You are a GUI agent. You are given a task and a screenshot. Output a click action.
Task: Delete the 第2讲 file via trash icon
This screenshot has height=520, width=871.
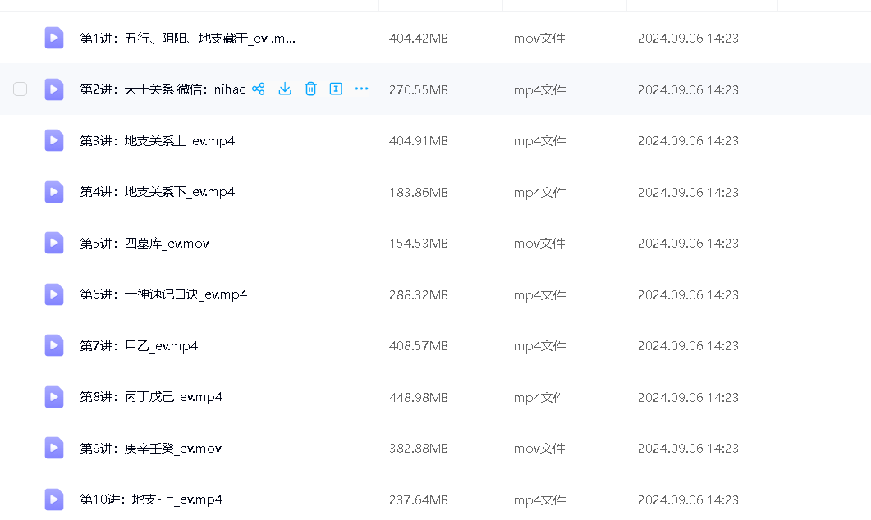310,89
